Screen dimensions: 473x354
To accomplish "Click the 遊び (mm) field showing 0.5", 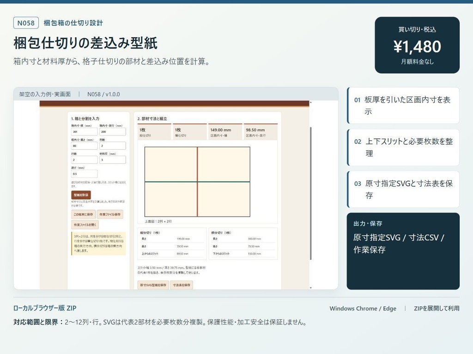I will click(x=84, y=174).
